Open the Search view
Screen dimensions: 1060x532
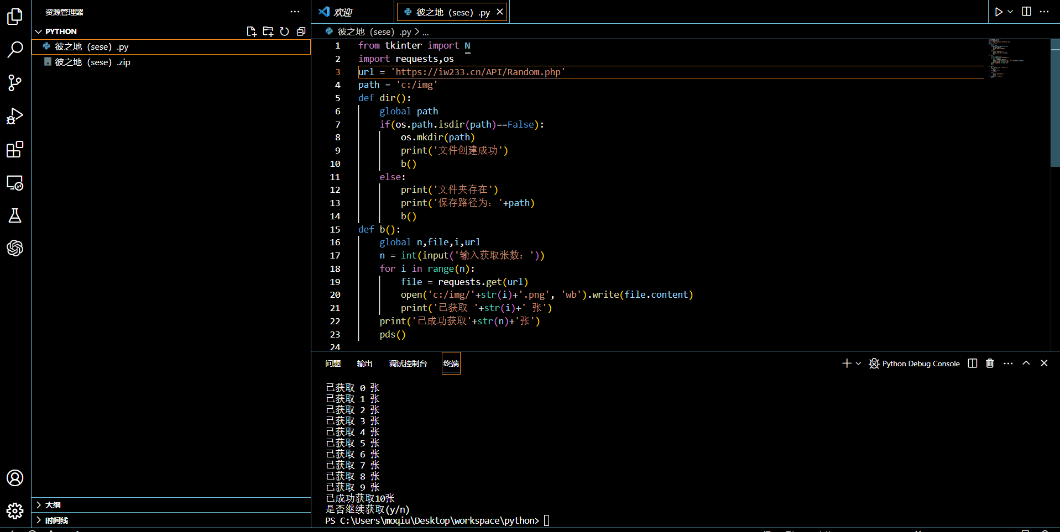click(15, 50)
